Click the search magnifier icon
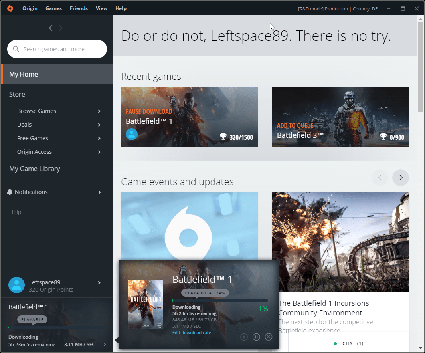 (16, 49)
